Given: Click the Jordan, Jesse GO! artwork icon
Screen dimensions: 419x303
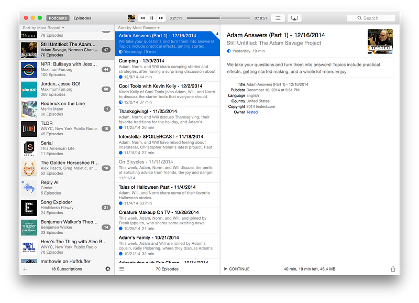Looking at the screenshot, I should tap(29, 90).
